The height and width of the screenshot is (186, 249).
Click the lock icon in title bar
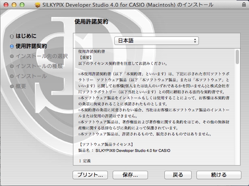[x=244, y=5]
